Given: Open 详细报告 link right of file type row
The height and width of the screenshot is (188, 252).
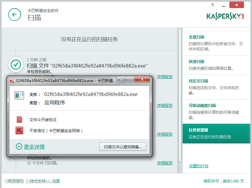Looking at the screenshot, I should pyautogui.click(x=164, y=106).
